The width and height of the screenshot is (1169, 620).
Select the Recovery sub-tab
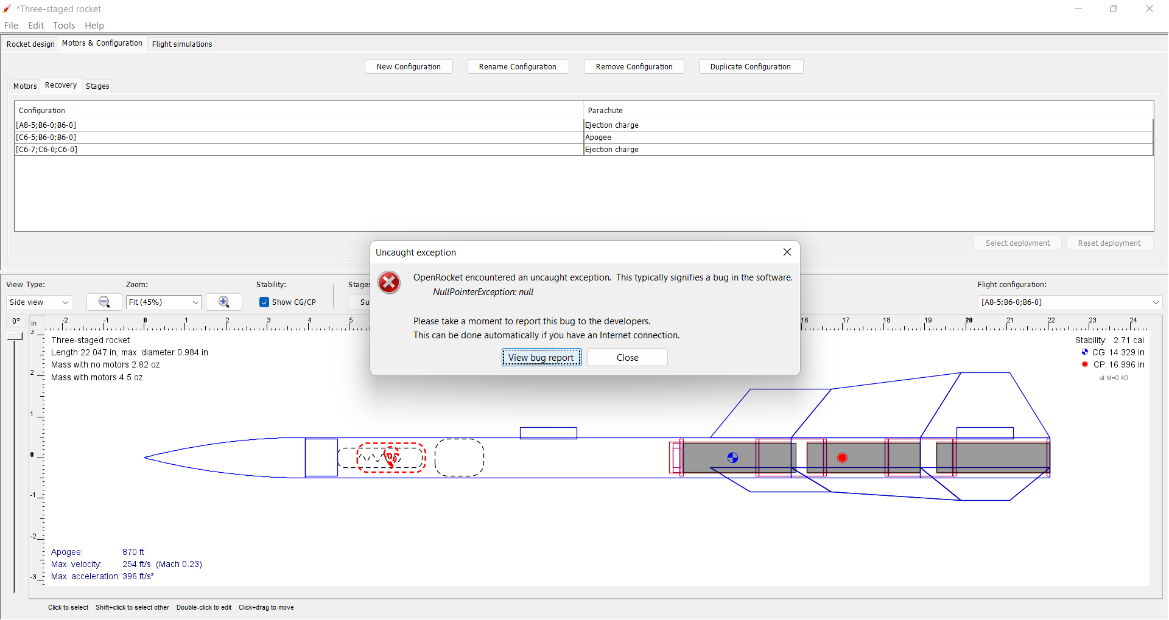[61, 85]
